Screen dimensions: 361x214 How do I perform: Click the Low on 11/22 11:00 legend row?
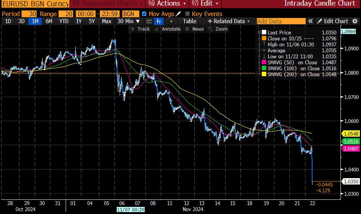(x=299, y=56)
